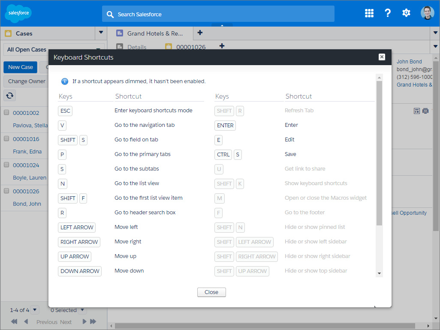This screenshot has height=330, width=440.
Task: Close the Keyboard Shortcuts dialog with X
Action: click(x=382, y=57)
